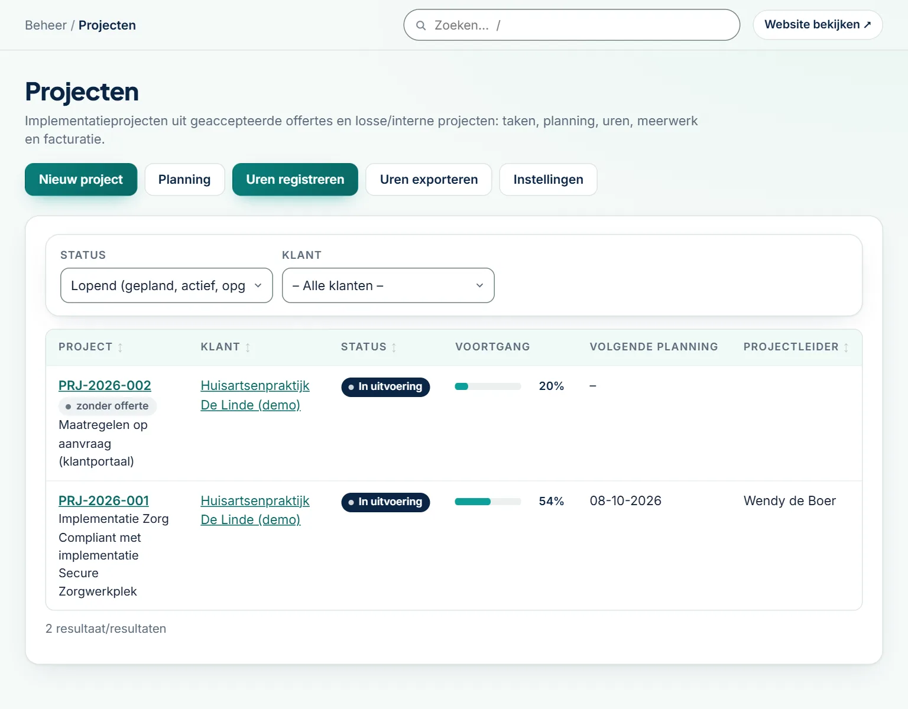
Task: Open the Status filter dropdown
Action: [x=167, y=285]
